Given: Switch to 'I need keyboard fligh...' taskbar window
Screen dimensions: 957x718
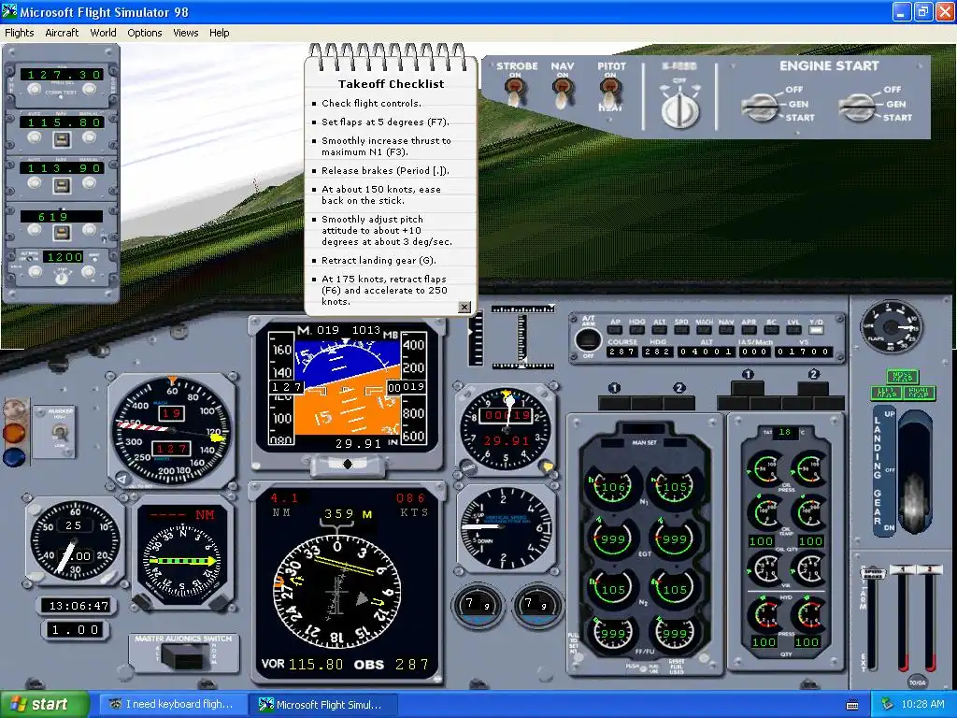Looking at the screenshot, I should click(x=173, y=705).
